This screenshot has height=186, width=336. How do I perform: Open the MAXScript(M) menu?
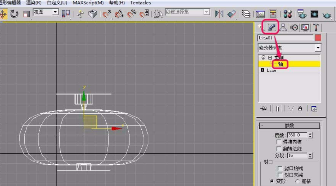(88, 3)
